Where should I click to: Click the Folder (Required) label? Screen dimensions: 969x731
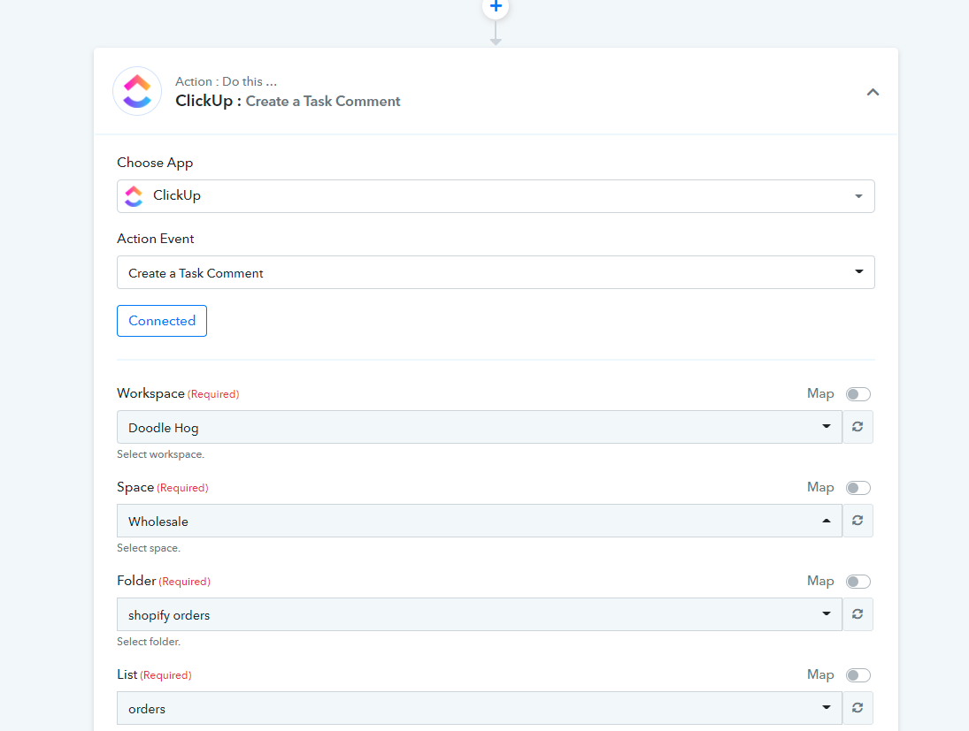(x=164, y=581)
